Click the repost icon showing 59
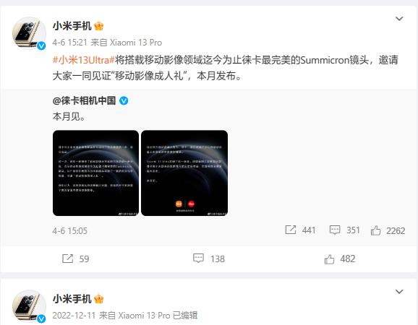This screenshot has width=418, height=325. (x=67, y=259)
